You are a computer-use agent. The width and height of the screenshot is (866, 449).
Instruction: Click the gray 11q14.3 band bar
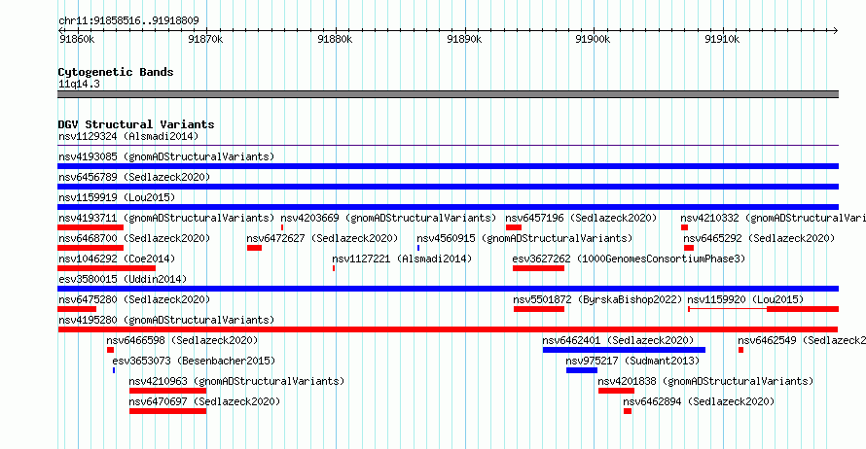point(448,94)
